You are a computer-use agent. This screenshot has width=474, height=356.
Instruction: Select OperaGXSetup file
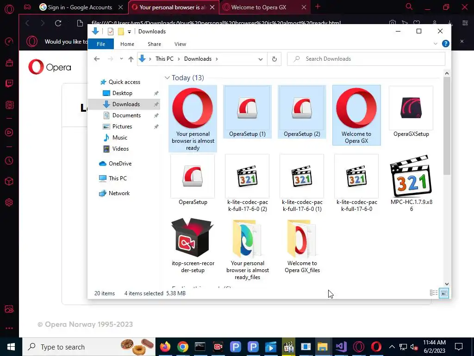pyautogui.click(x=411, y=112)
